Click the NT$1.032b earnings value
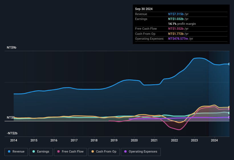 (176, 19)
